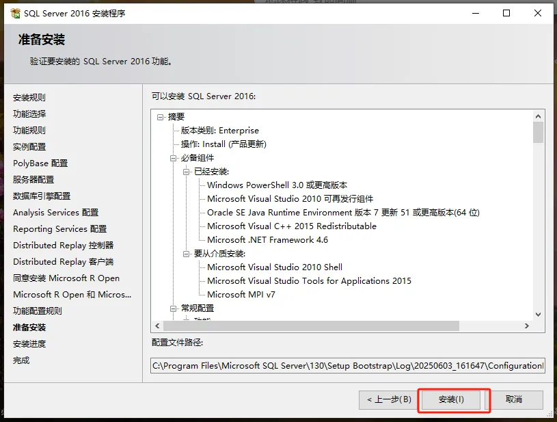Minimize the SQL Server setup window
The image size is (557, 422).
tap(476, 14)
